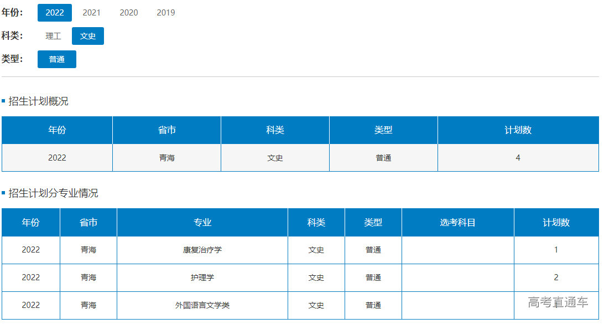Click the overview plan count value 4
The image size is (604, 324).
[x=518, y=158]
